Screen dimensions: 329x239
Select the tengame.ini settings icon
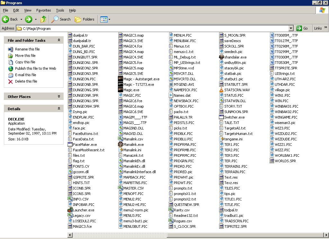coord(221,139)
